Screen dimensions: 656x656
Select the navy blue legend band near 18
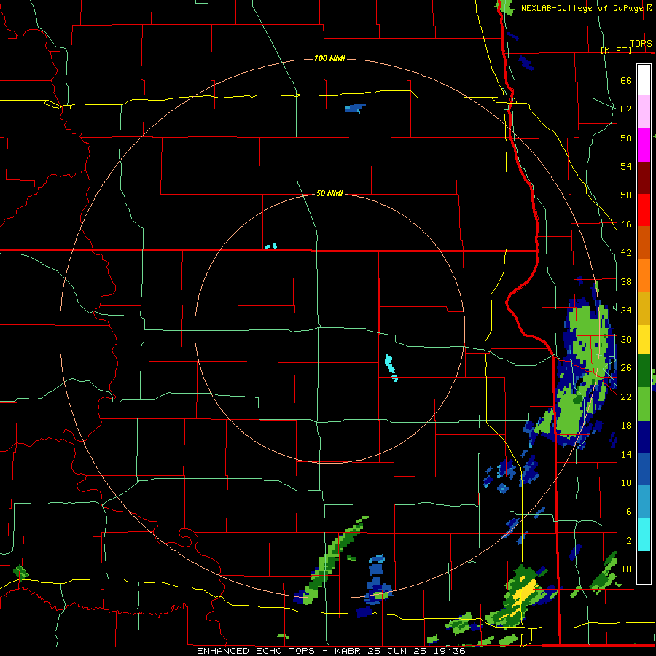pos(644,437)
